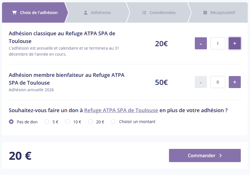Click the person icon on the Adhérents step
Image resolution: width=250 pixels, height=175 pixels.
pyautogui.click(x=86, y=12)
